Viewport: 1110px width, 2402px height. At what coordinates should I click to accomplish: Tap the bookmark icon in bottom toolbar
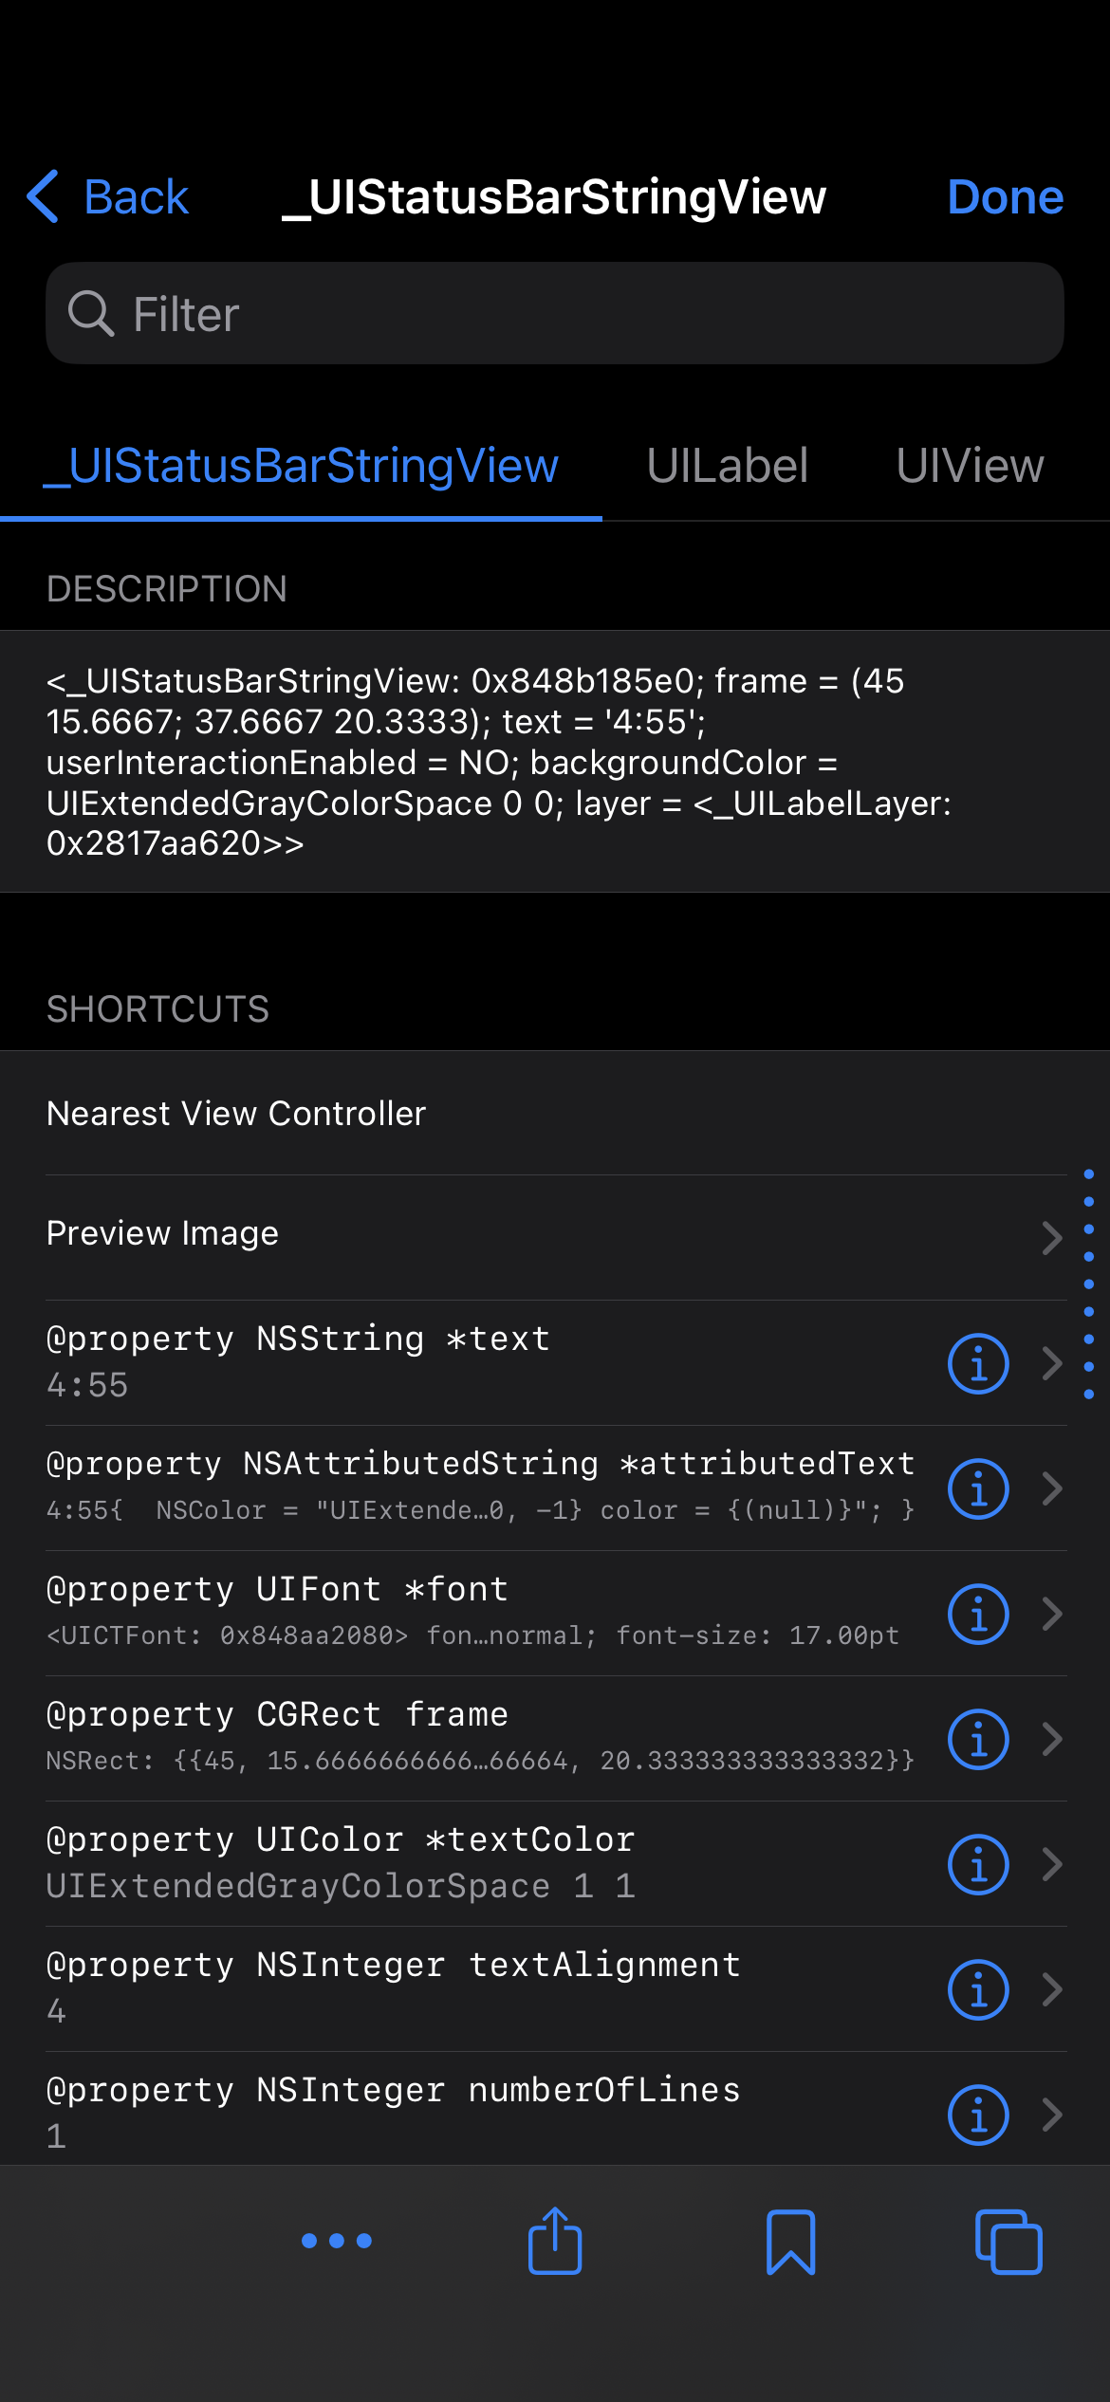click(x=790, y=2241)
